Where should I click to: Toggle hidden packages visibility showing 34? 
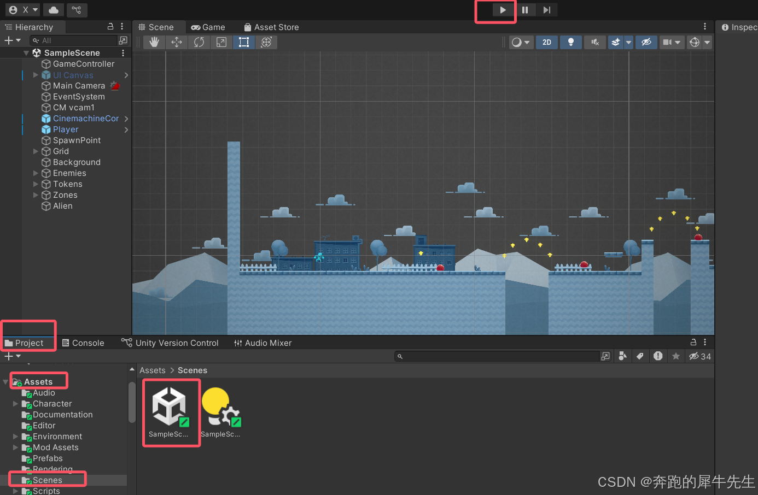tap(700, 356)
